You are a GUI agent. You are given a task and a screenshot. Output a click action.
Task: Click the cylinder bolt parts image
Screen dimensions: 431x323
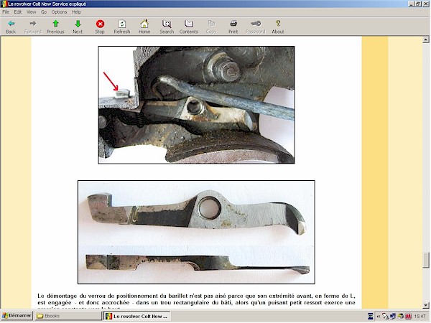[196, 232]
